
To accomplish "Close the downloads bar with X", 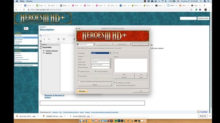I will (210, 116).
